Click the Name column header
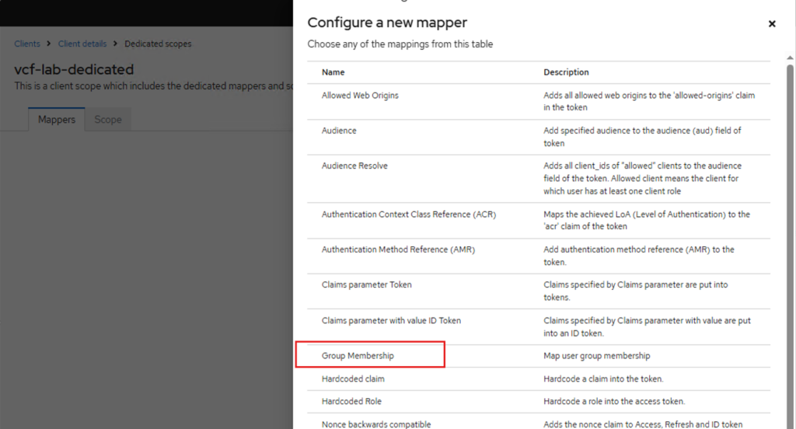This screenshot has width=796, height=429. (x=333, y=72)
